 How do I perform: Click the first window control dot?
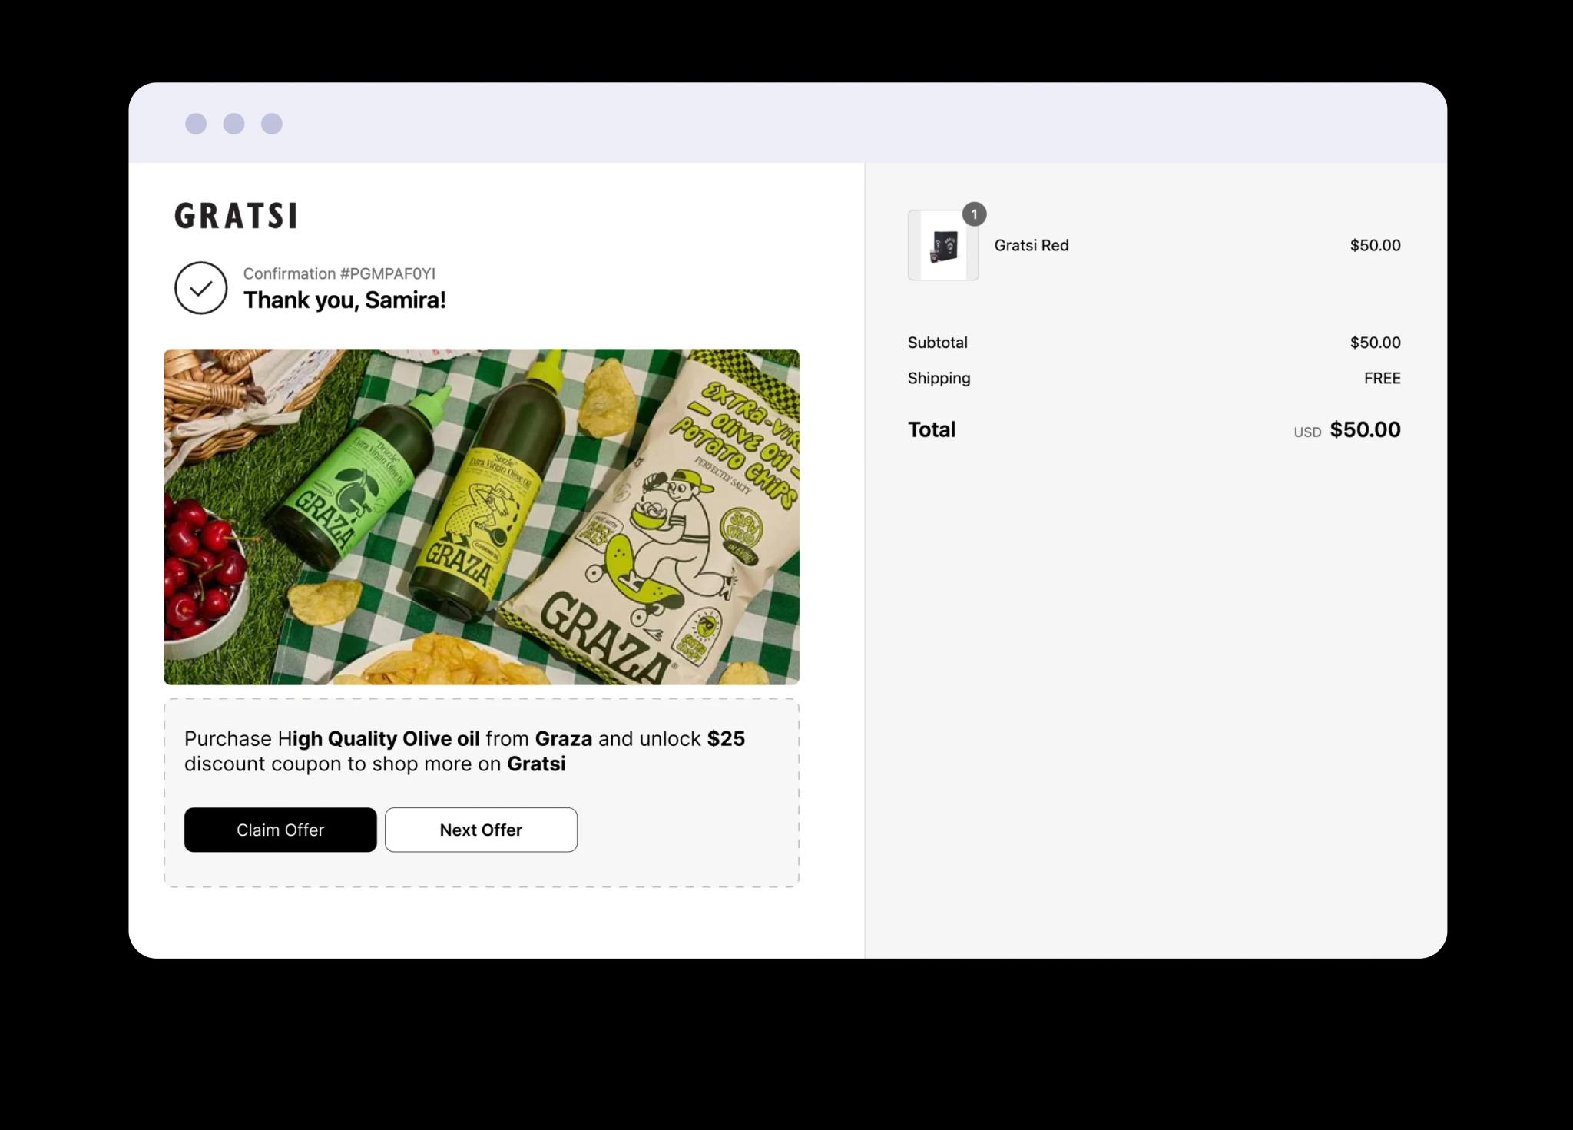[x=196, y=124]
